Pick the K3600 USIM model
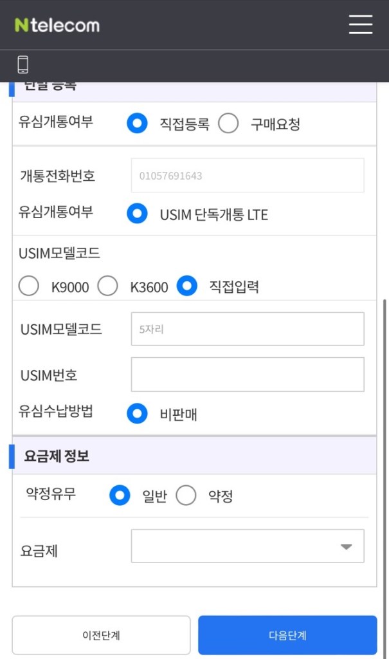 pos(108,286)
